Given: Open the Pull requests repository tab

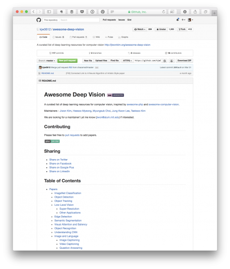Looking at the screenshot, I should (78, 37).
